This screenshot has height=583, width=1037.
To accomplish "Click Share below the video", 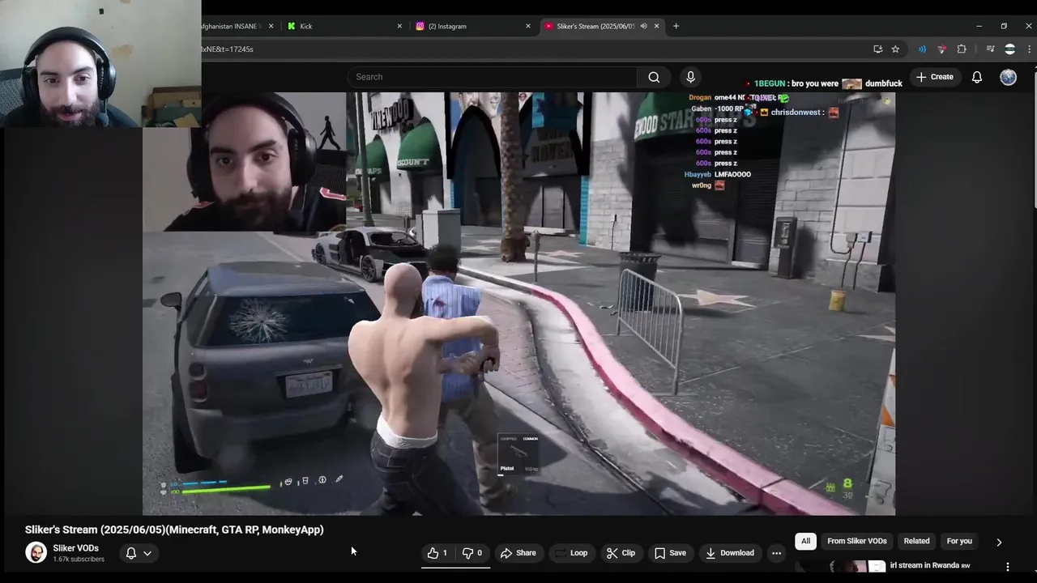I will click(518, 553).
